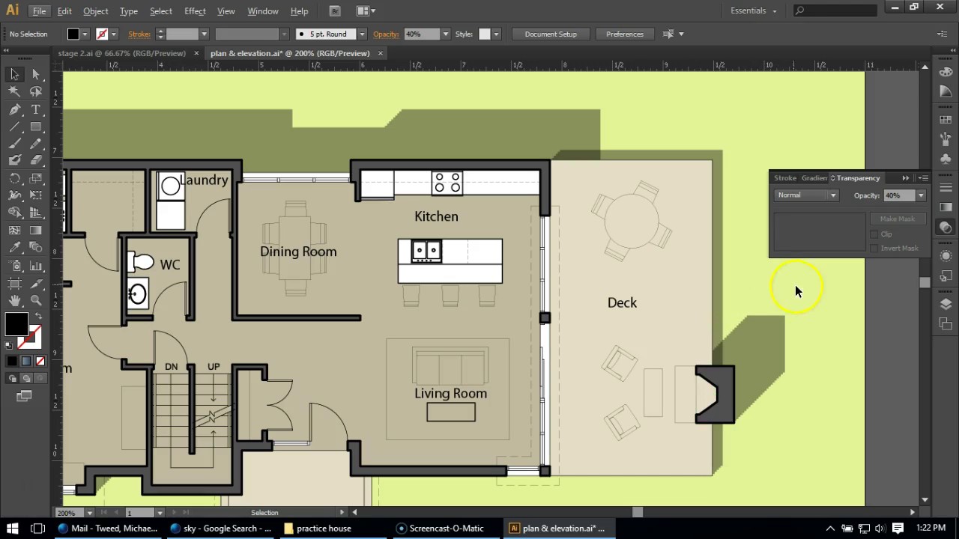Image resolution: width=959 pixels, height=539 pixels.
Task: Open the Window menu
Action: point(262,11)
